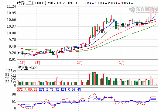
Task: Click the black 10PMA color swatch
Action: click(x=106, y=3)
